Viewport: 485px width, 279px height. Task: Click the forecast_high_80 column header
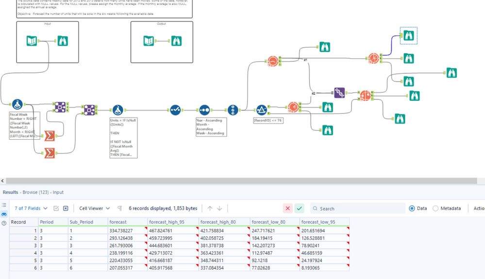(x=224, y=222)
